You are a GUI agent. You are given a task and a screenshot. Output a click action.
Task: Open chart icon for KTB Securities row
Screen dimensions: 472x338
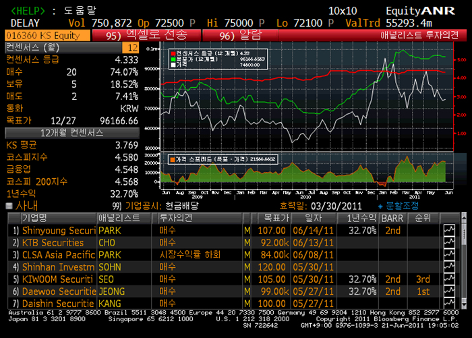click(x=449, y=242)
